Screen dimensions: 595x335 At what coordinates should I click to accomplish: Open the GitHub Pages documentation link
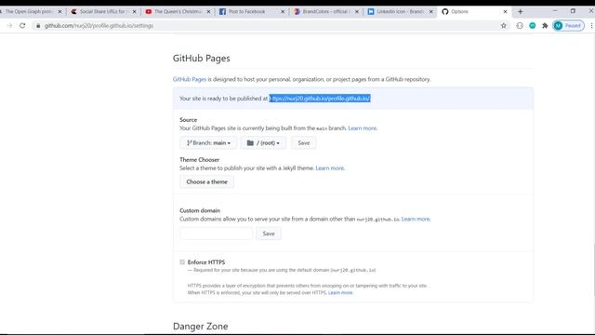coord(190,79)
